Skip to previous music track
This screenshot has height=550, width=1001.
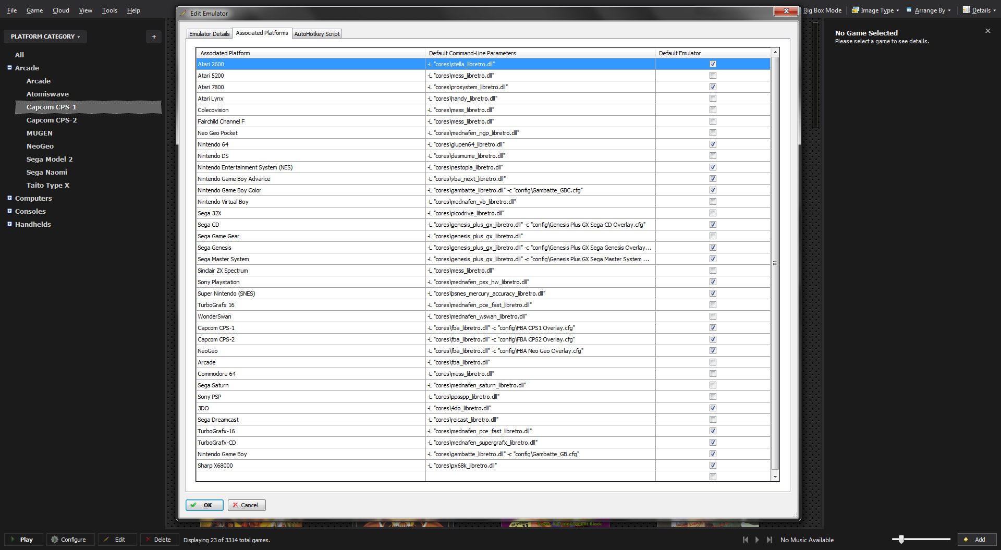pos(746,540)
